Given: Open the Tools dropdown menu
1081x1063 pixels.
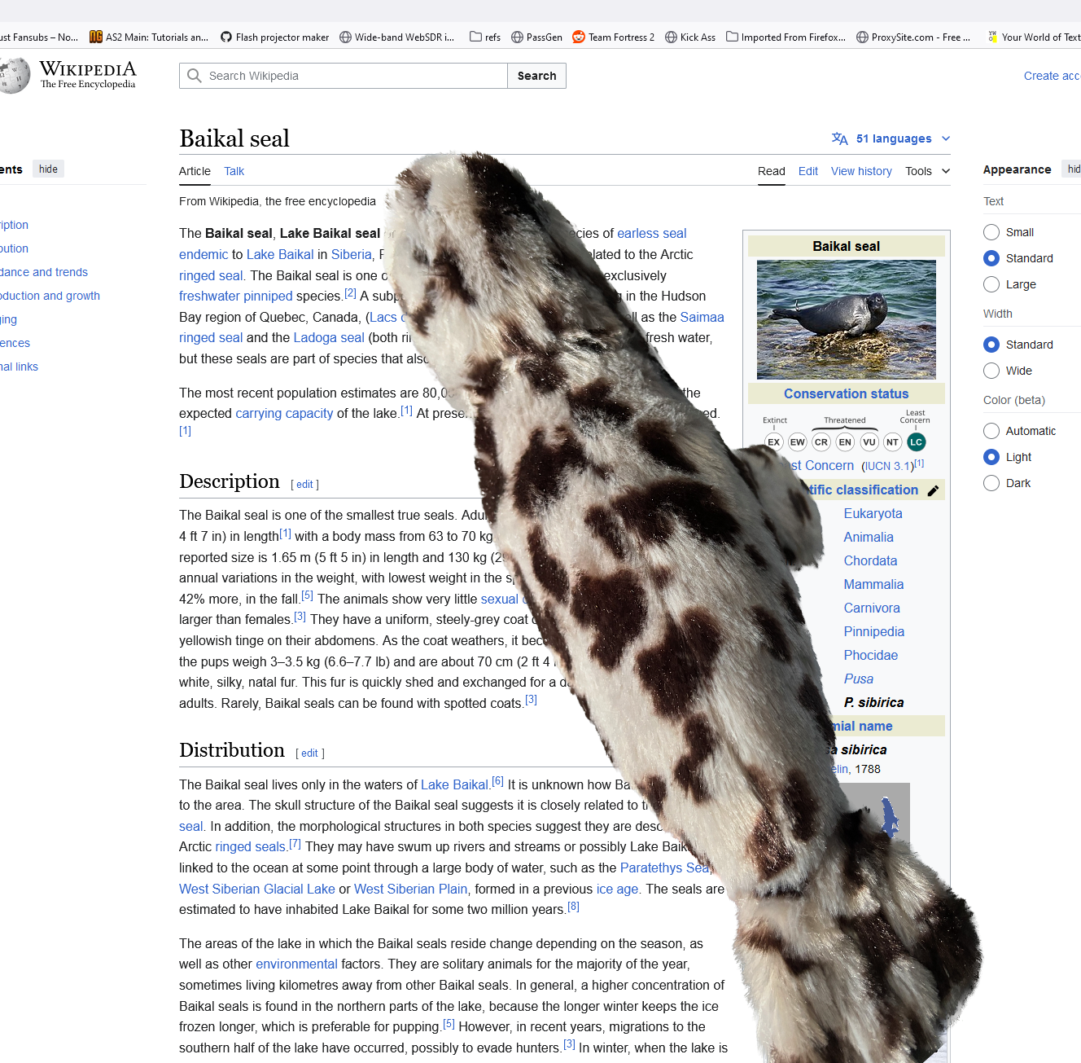Looking at the screenshot, I should point(927,171).
